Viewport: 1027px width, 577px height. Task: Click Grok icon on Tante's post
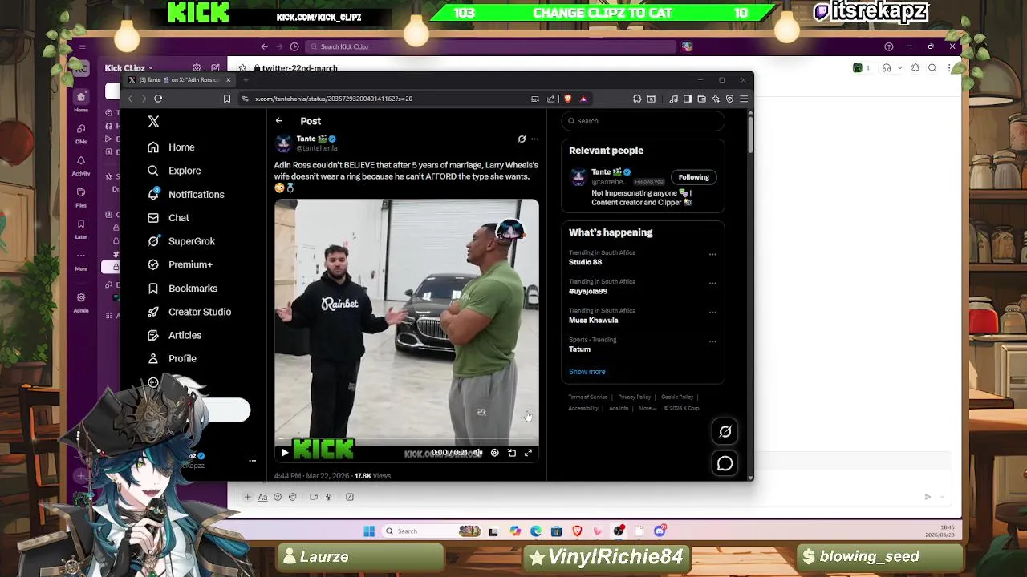tap(522, 139)
